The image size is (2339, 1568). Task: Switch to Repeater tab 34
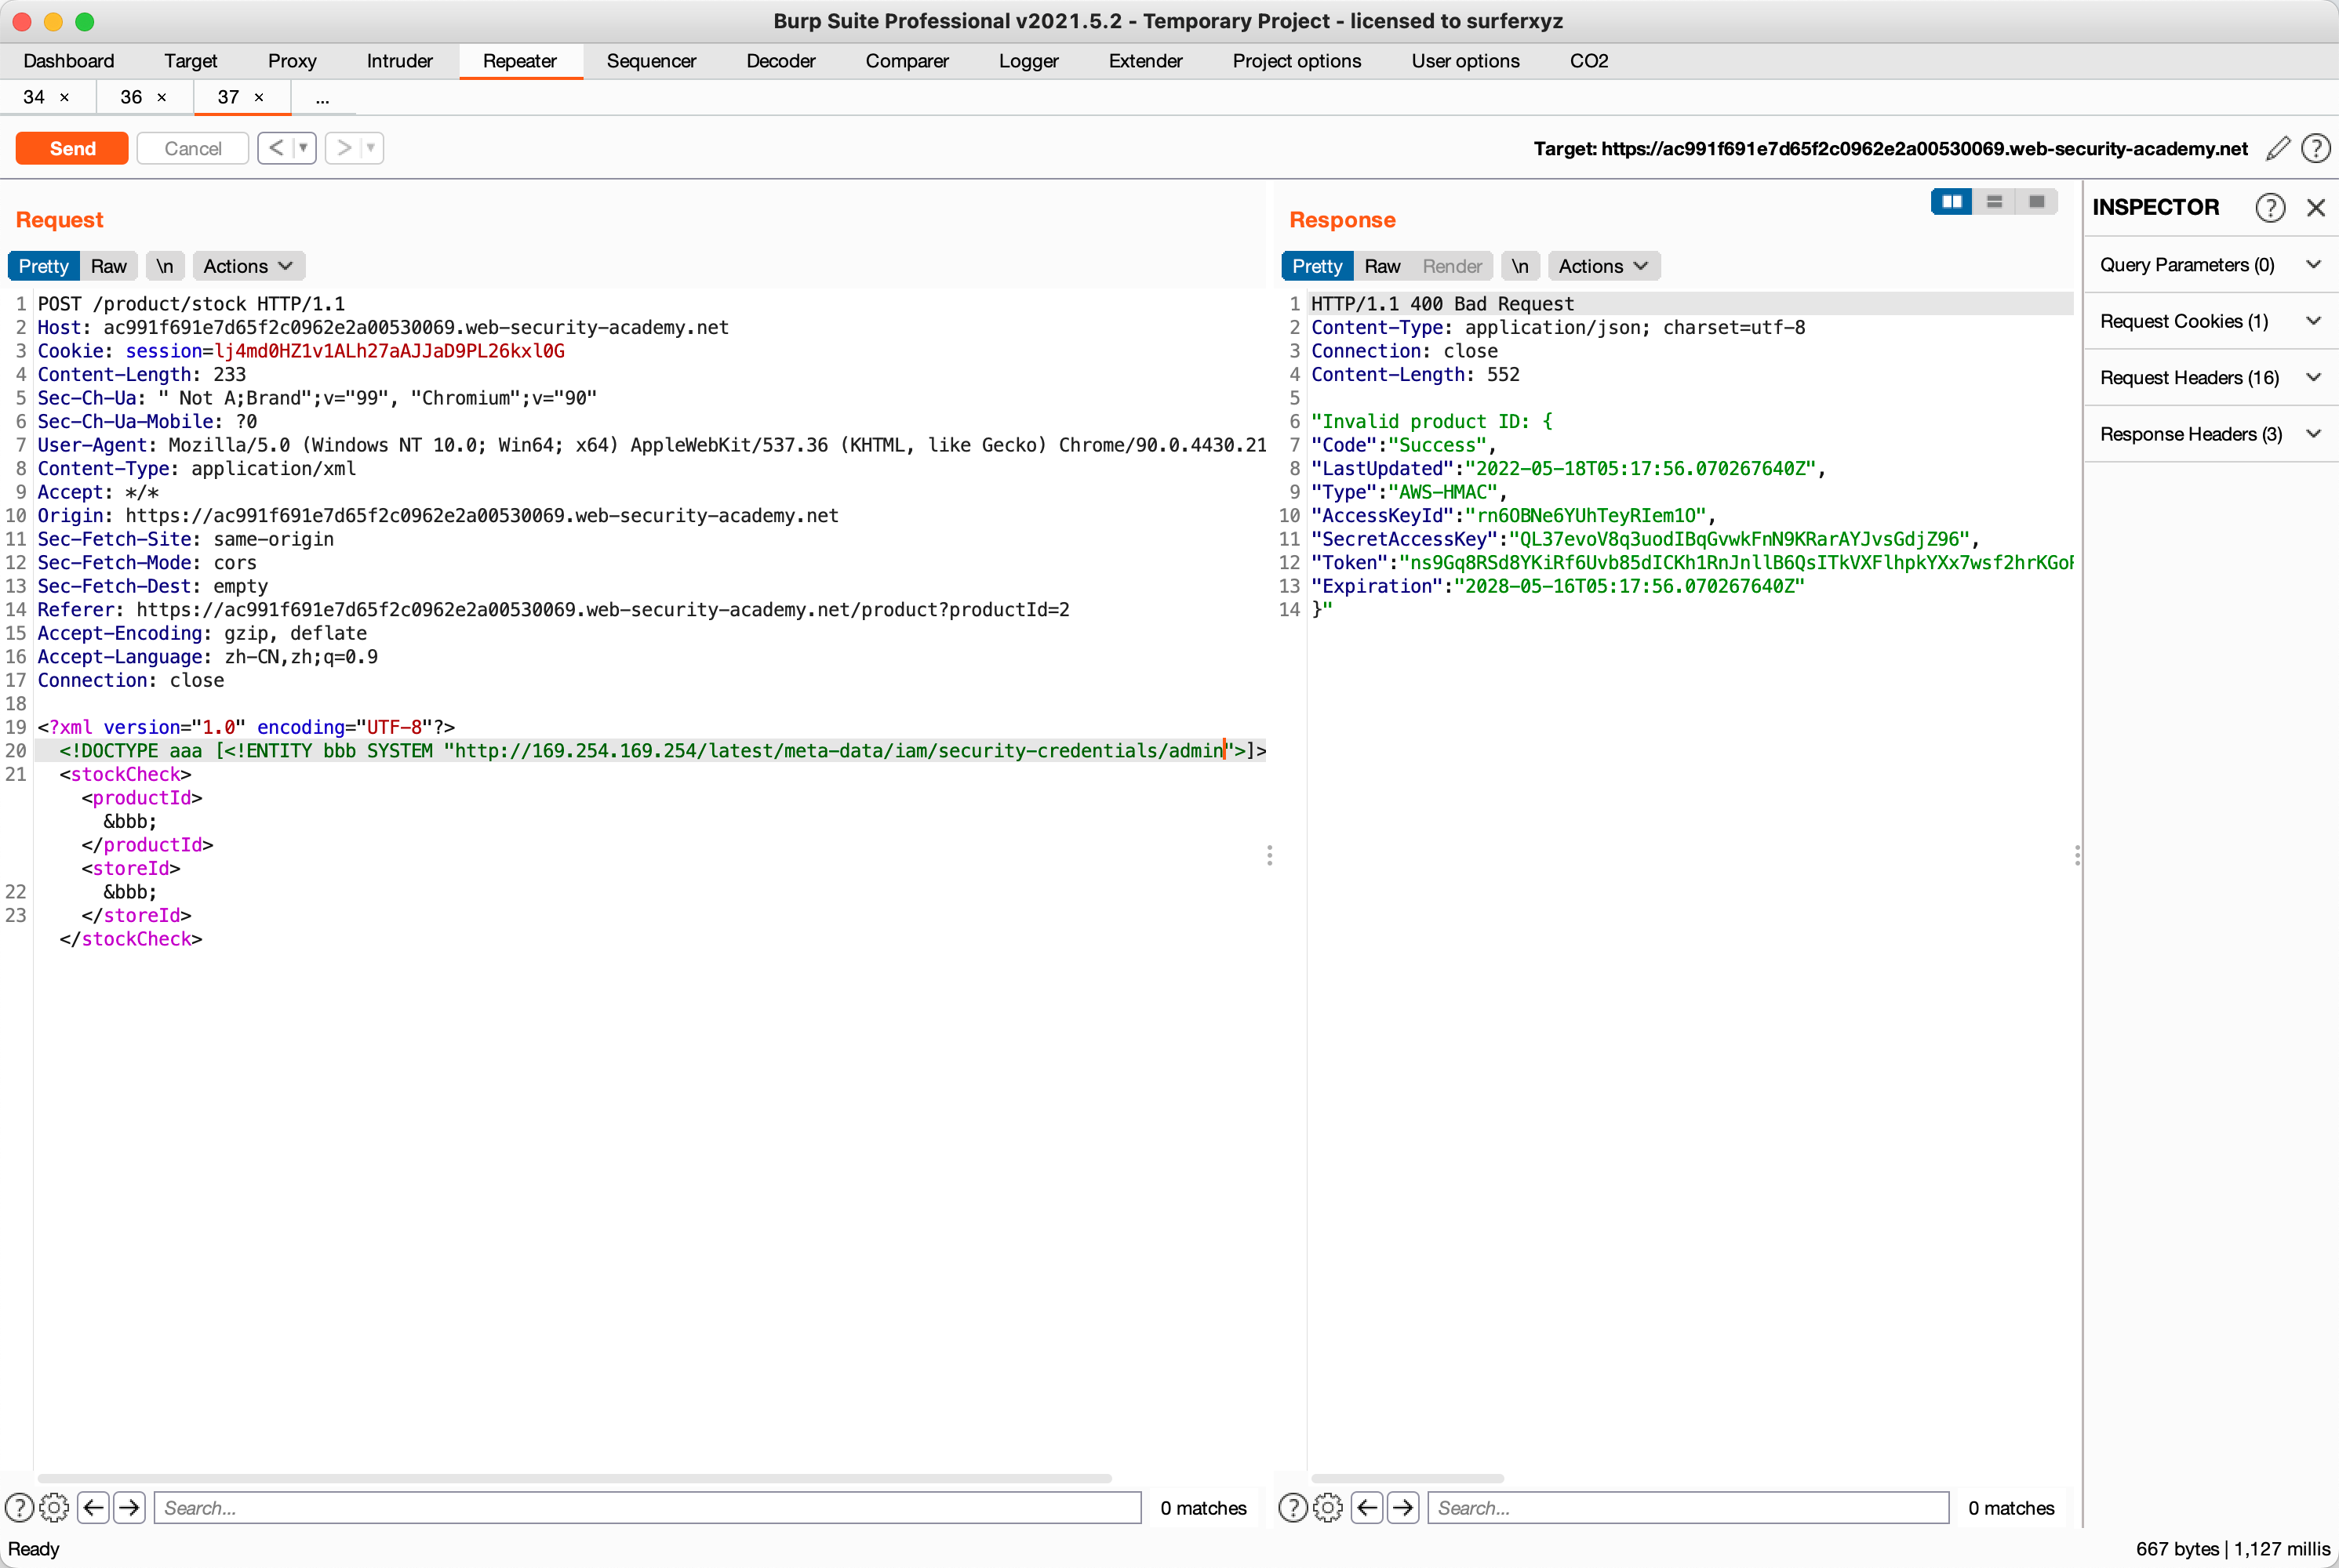(x=34, y=97)
